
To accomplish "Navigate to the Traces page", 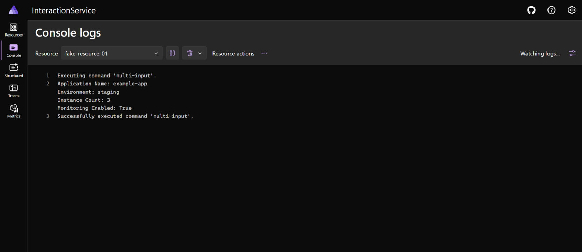I will (14, 91).
